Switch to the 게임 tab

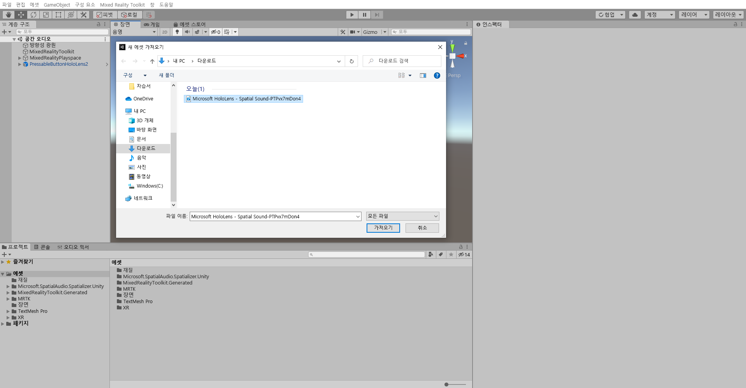152,25
